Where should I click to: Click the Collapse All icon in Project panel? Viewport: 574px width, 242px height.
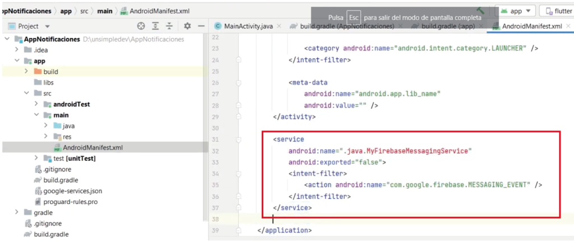tap(170, 26)
